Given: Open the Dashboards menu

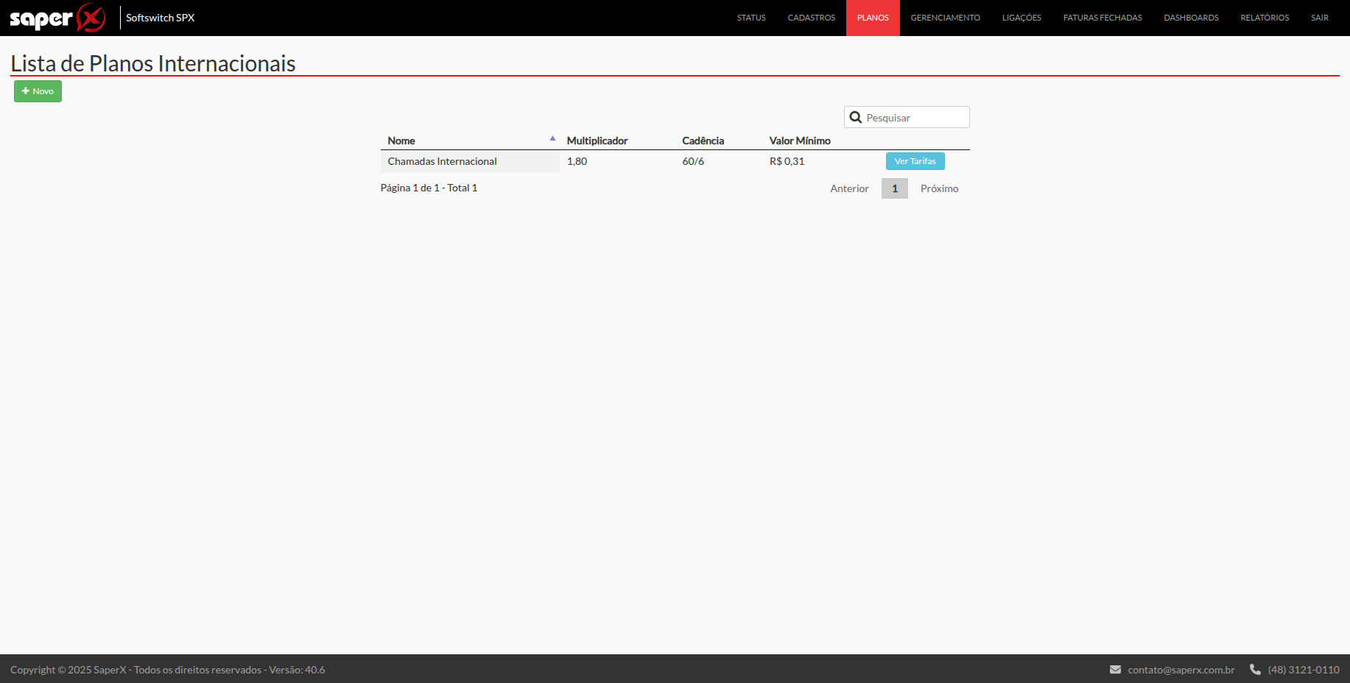Looking at the screenshot, I should (1191, 18).
